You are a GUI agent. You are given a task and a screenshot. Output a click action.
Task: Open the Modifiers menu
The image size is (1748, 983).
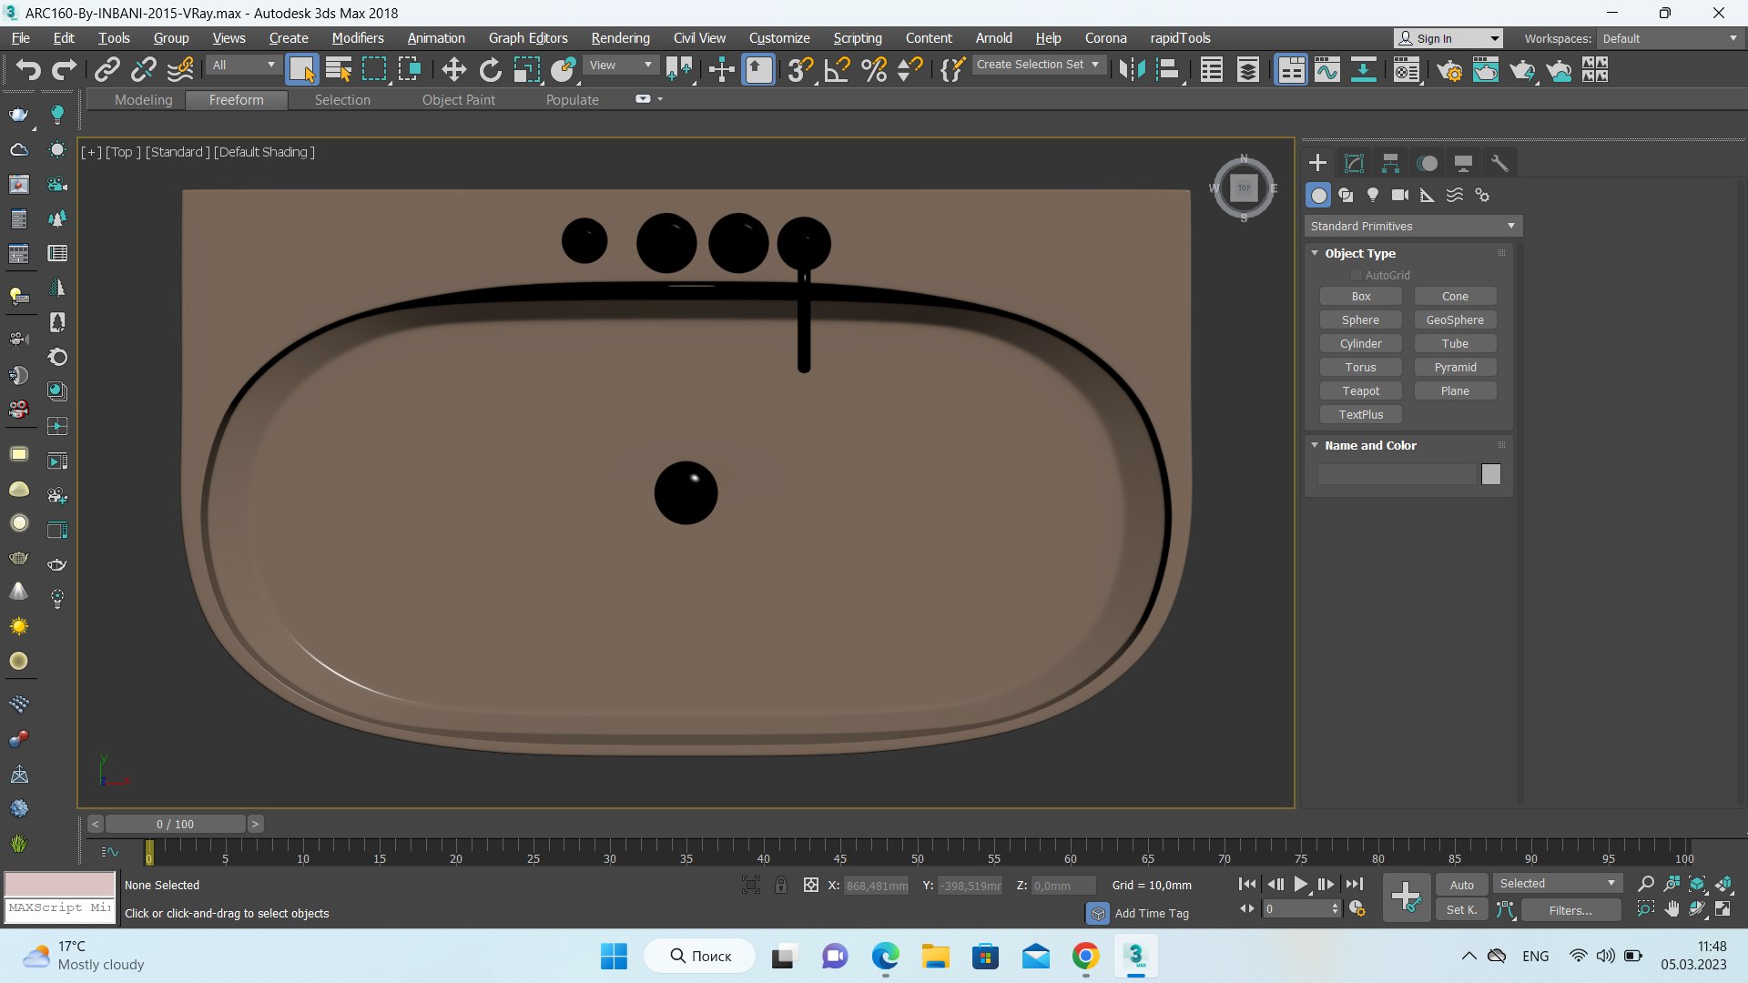point(358,38)
